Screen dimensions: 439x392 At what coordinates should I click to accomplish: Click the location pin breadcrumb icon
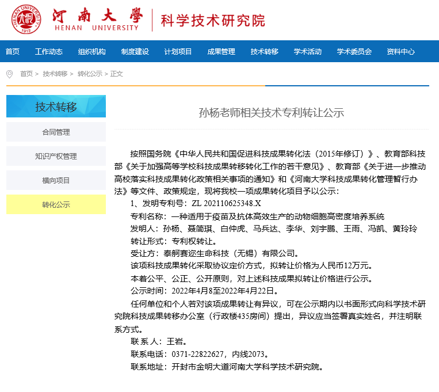[9, 74]
